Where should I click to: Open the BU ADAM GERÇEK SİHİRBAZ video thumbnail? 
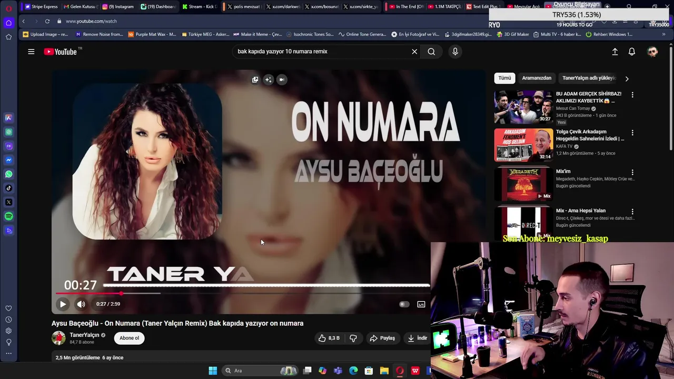pos(523,107)
